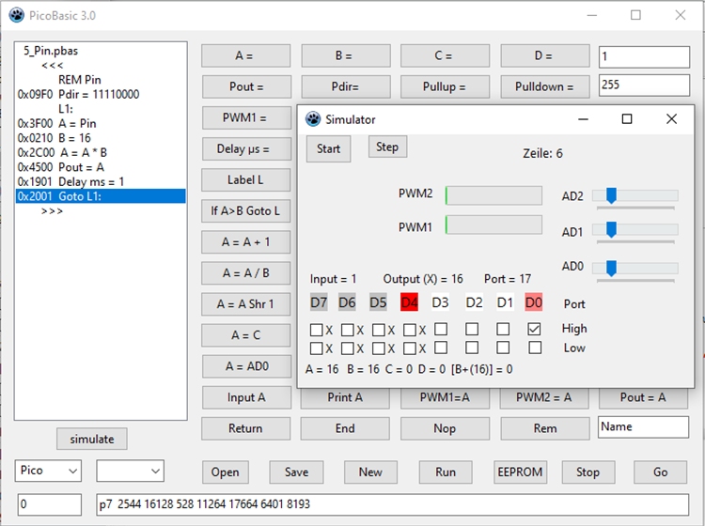
Task: Click the simulate button below code list
Action: 92,439
